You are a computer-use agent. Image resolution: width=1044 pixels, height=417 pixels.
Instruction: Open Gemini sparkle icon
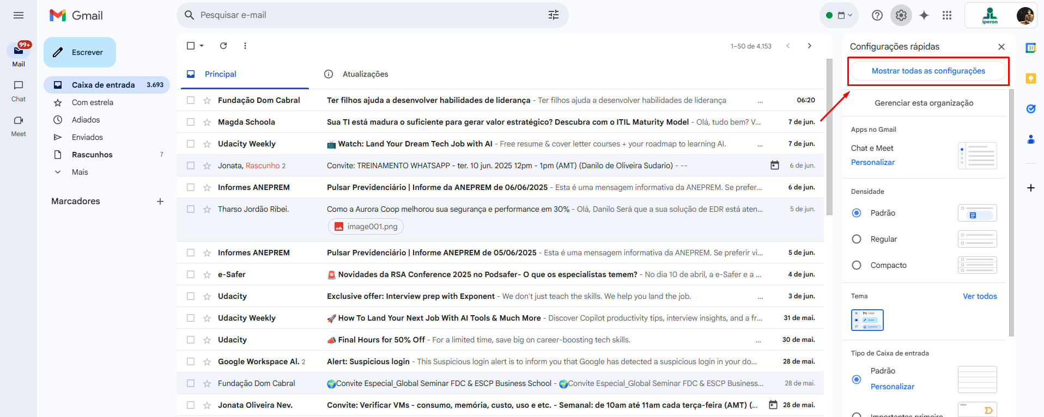[x=924, y=15]
